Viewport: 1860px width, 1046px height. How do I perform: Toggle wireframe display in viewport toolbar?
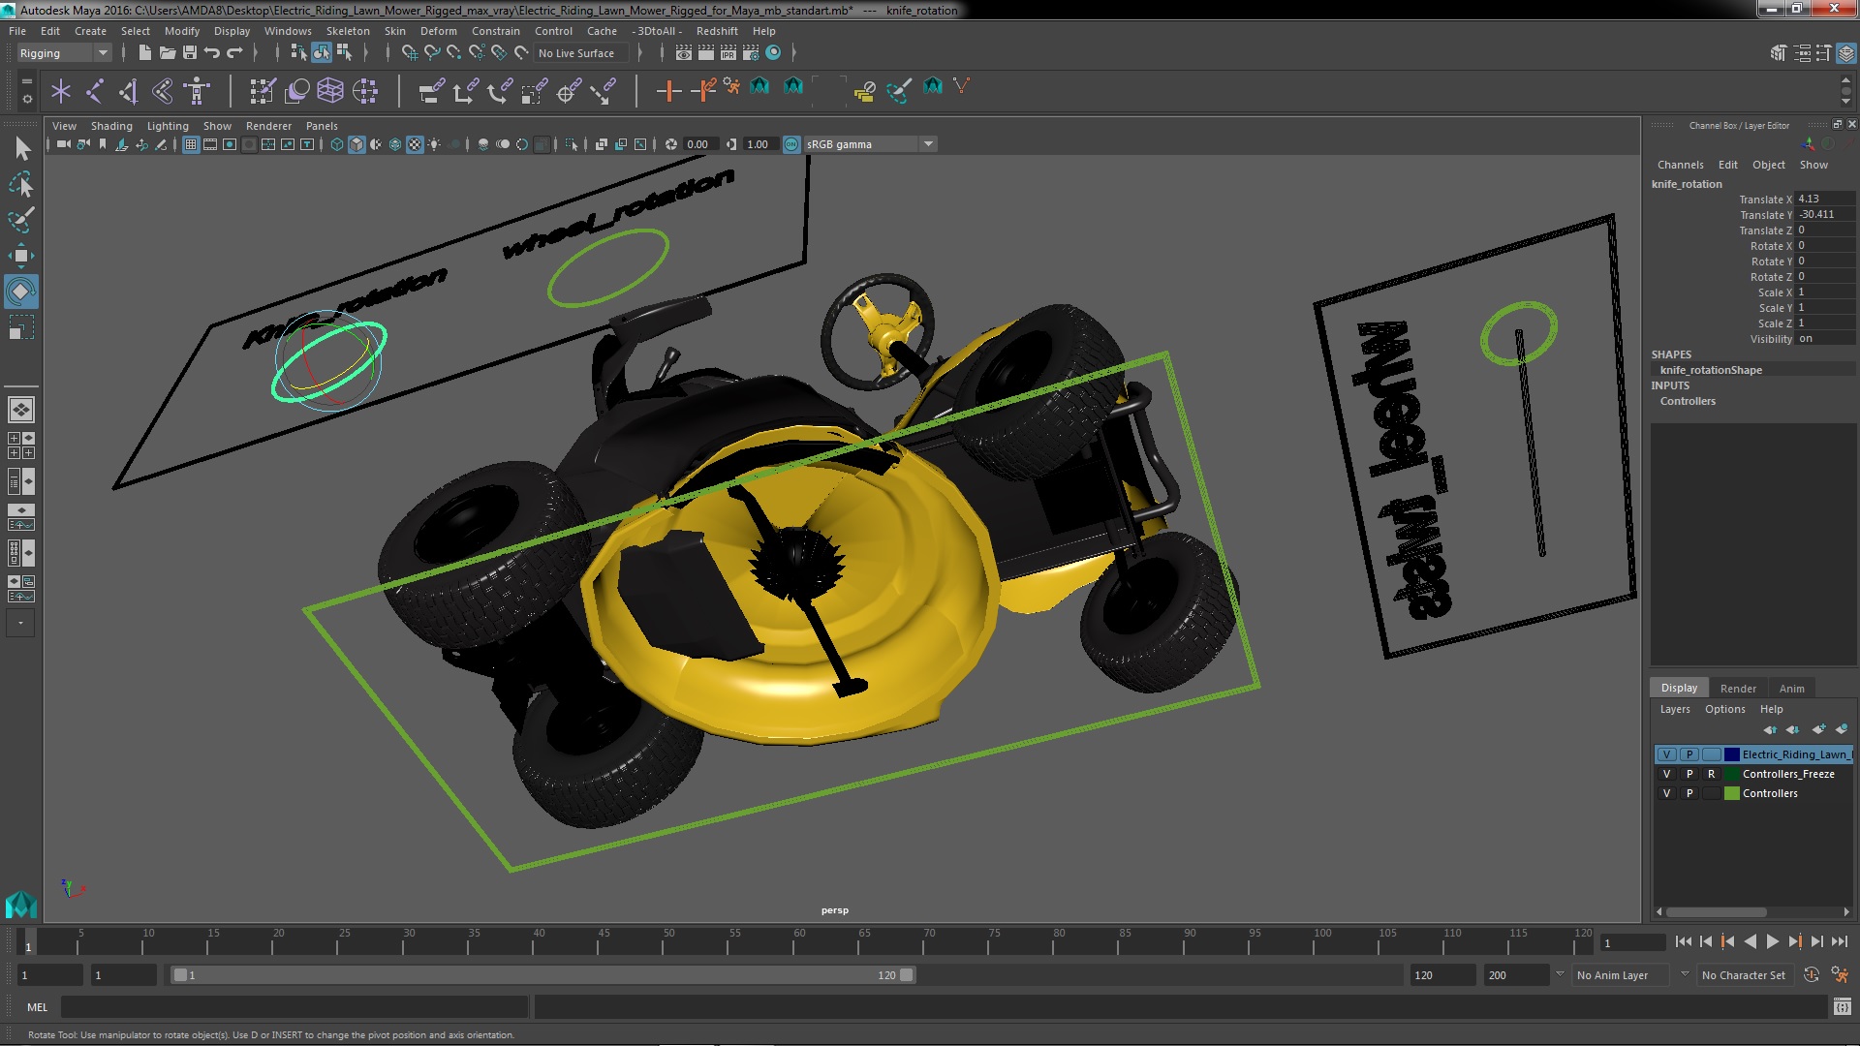tap(337, 144)
